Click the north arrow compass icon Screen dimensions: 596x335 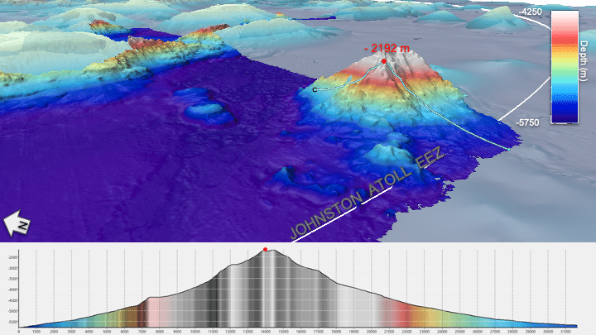pyautogui.click(x=17, y=224)
